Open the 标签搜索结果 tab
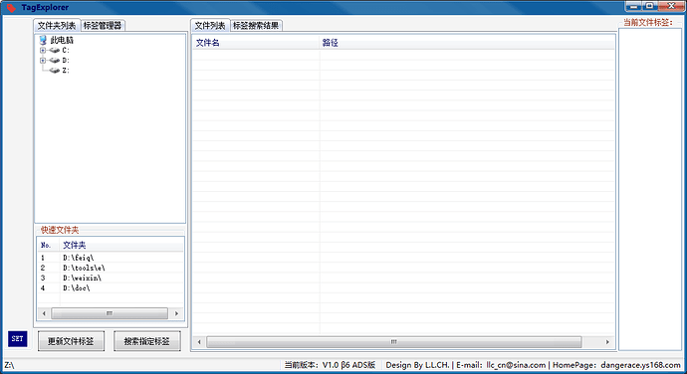 [x=256, y=26]
